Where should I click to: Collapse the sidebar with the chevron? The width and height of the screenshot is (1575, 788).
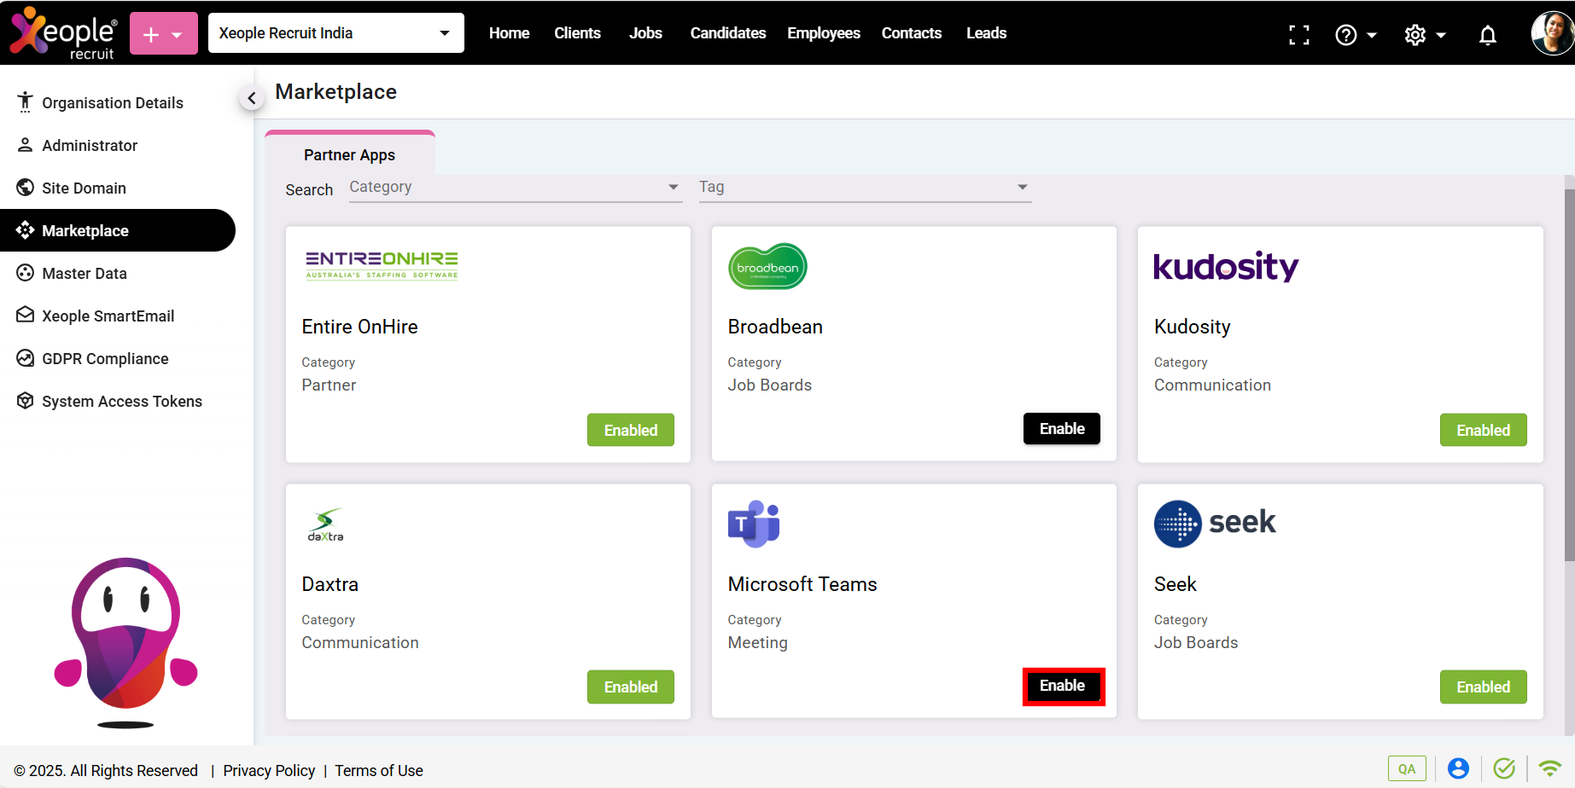coord(251,99)
